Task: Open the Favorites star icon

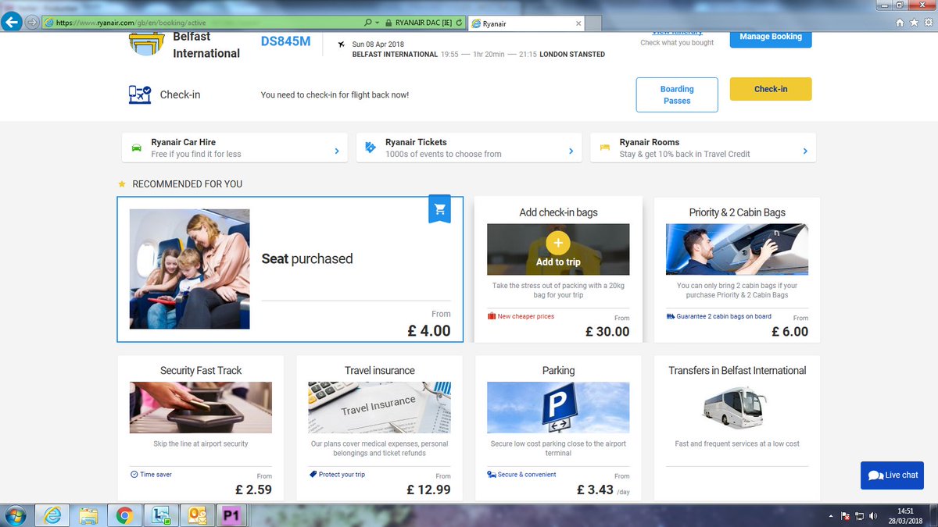Action: pyautogui.click(x=914, y=23)
